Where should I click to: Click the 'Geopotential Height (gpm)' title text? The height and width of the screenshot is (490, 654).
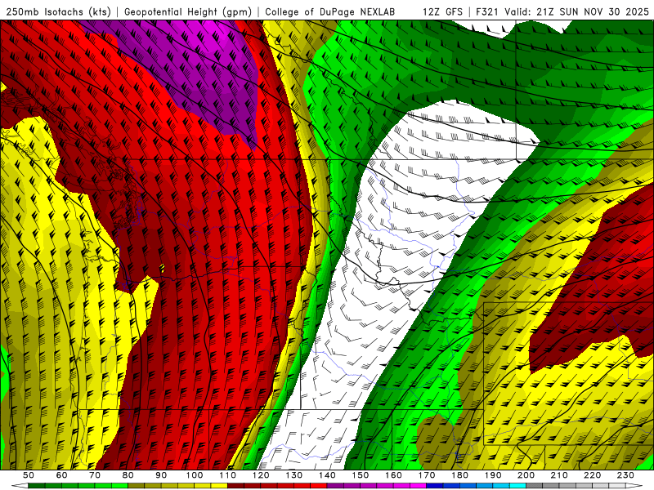click(188, 11)
